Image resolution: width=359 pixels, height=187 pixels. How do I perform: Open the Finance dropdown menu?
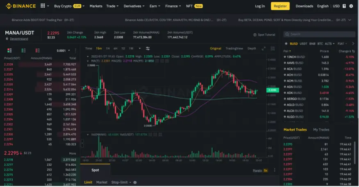[x=173, y=6]
